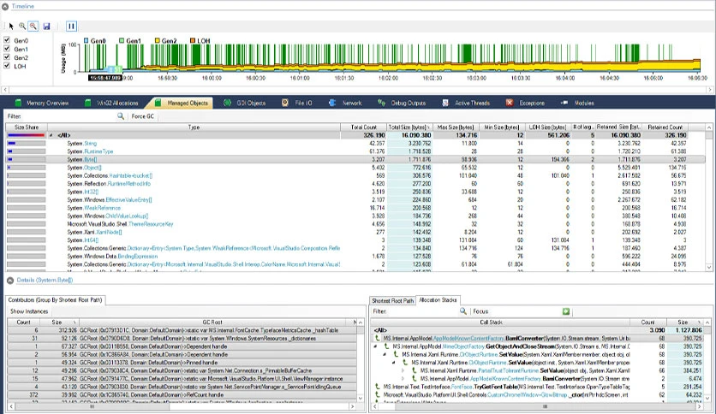Click the Network tab icon
The width and height of the screenshot is (716, 414).
(x=332, y=103)
